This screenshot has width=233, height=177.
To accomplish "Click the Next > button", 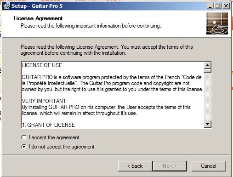I will point(170,166).
